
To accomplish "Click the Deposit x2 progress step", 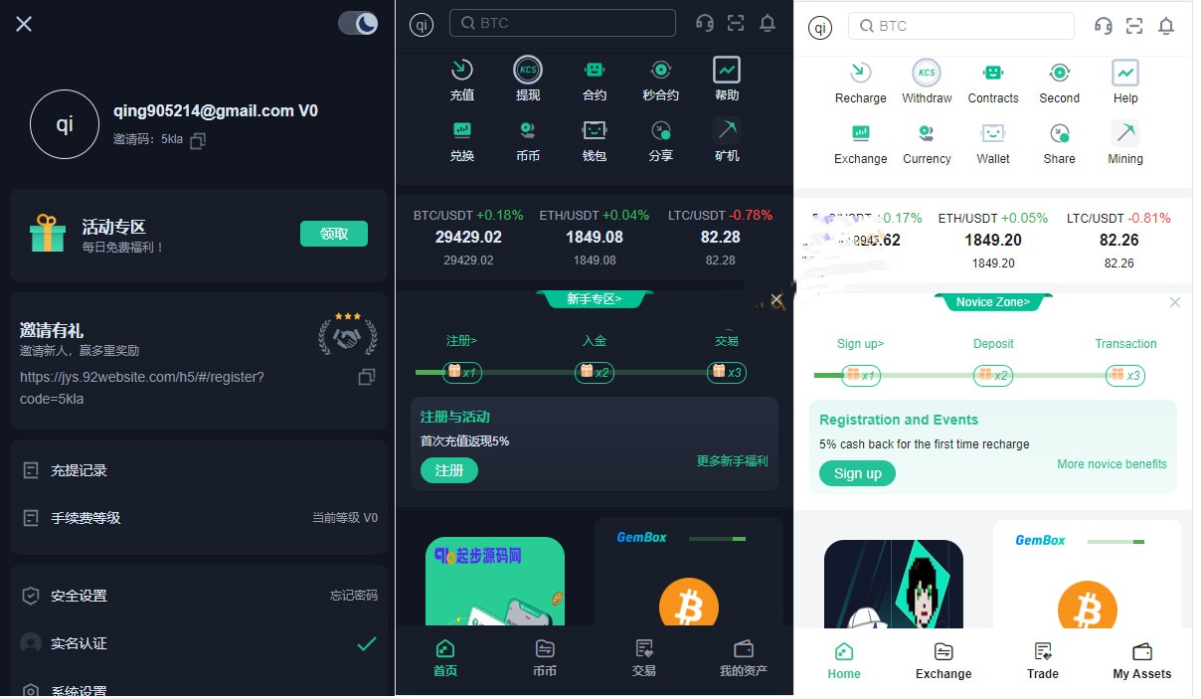I will pos(992,375).
